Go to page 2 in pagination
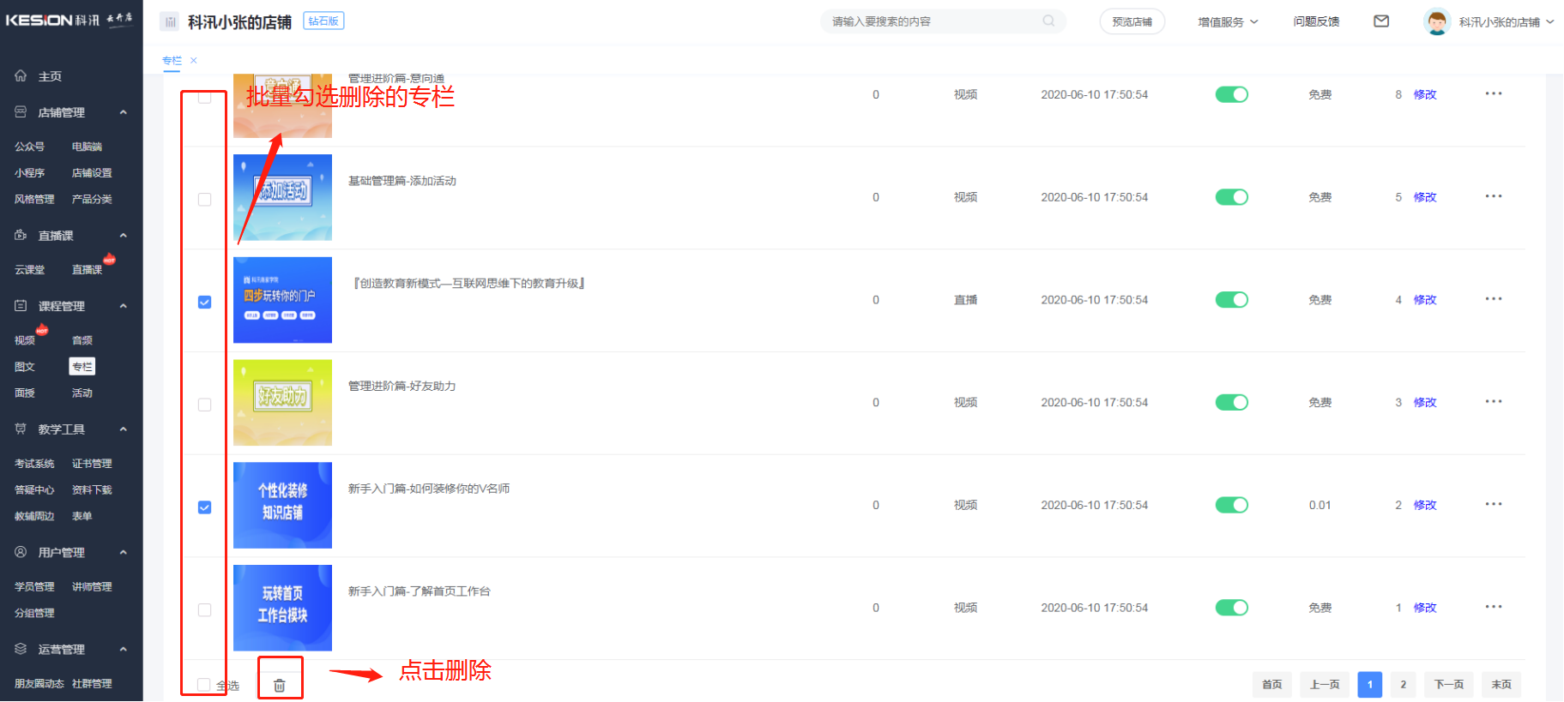This screenshot has height=702, width=1564. [1403, 684]
